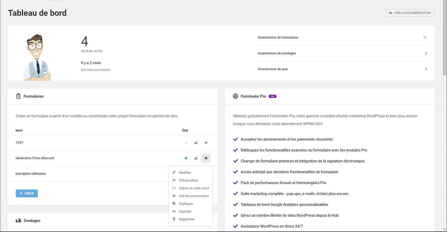Screen dimensions: 447x232
Task: Click the eye icon beside Prévisualiser
Action: pos(174,180)
